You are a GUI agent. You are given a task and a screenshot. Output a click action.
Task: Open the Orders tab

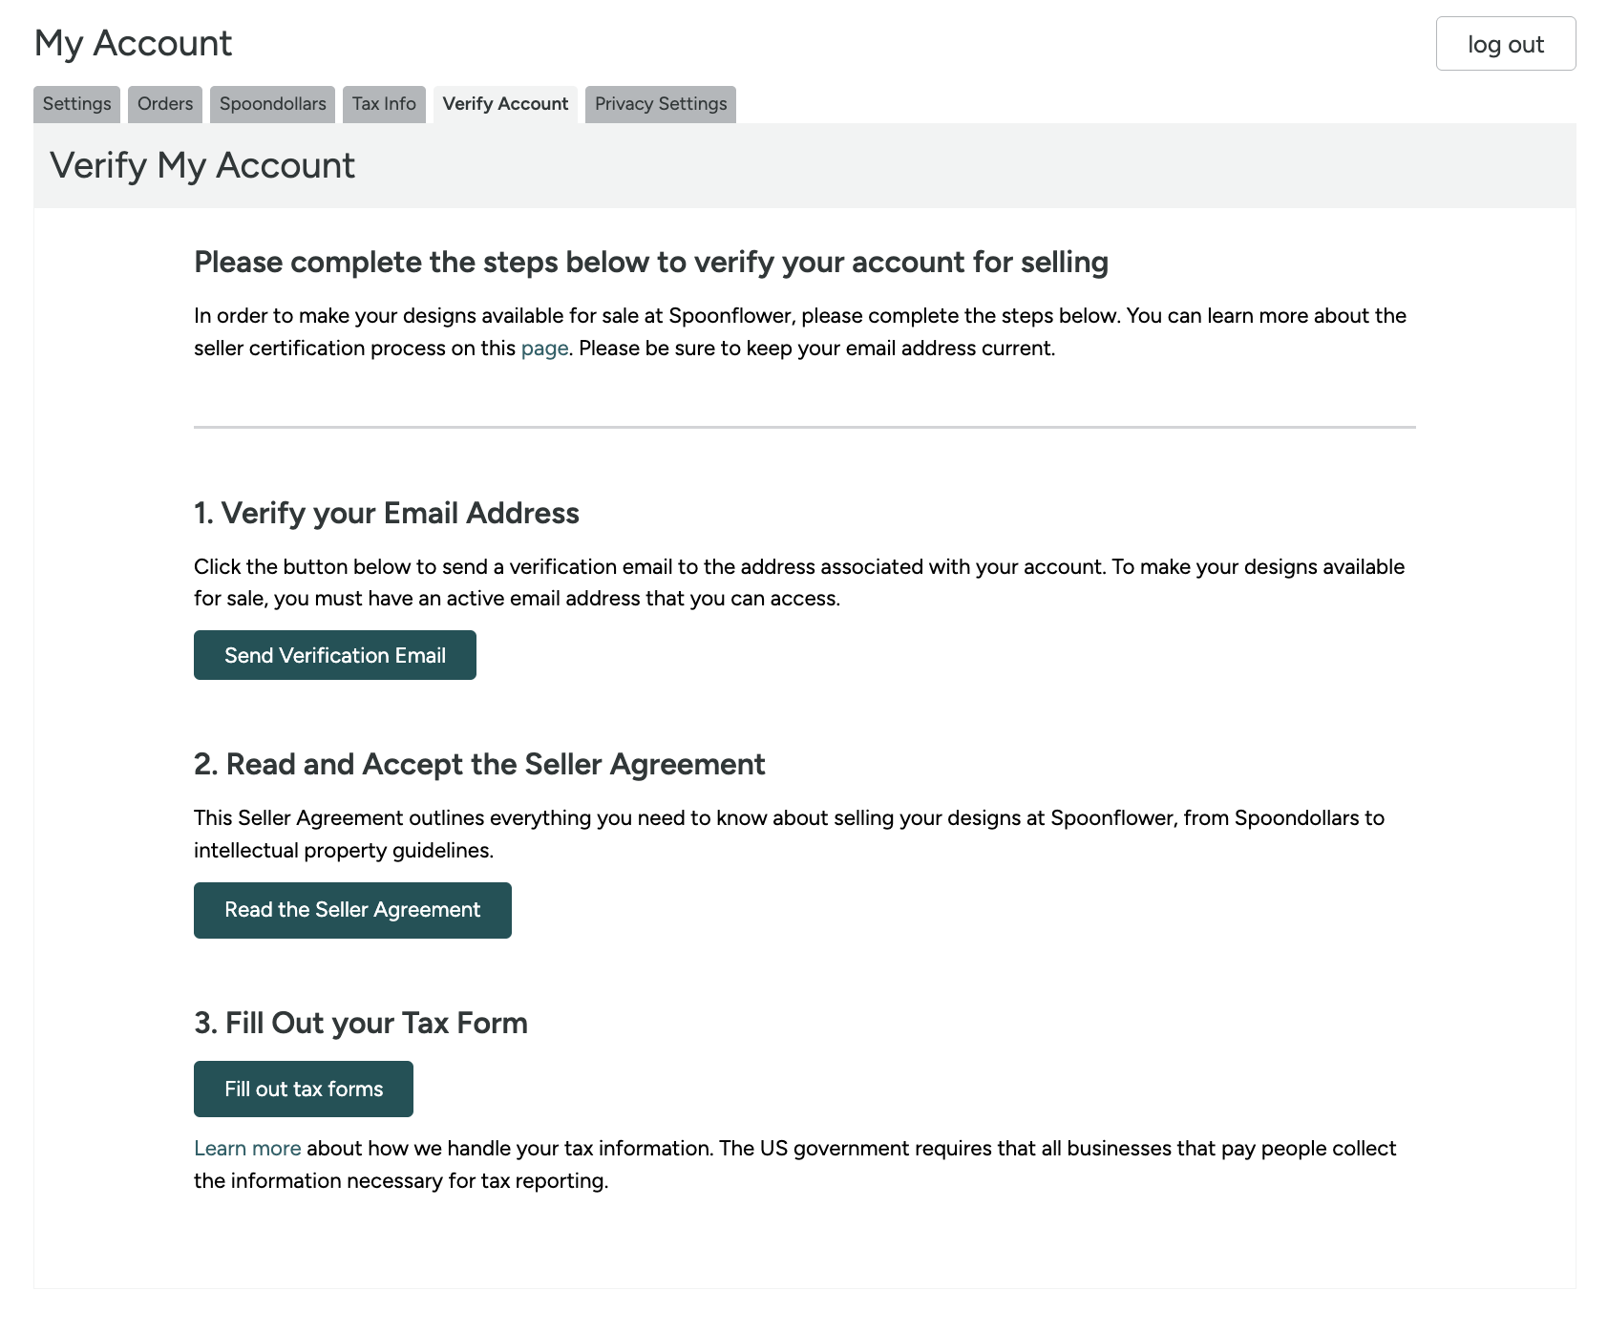[164, 104]
